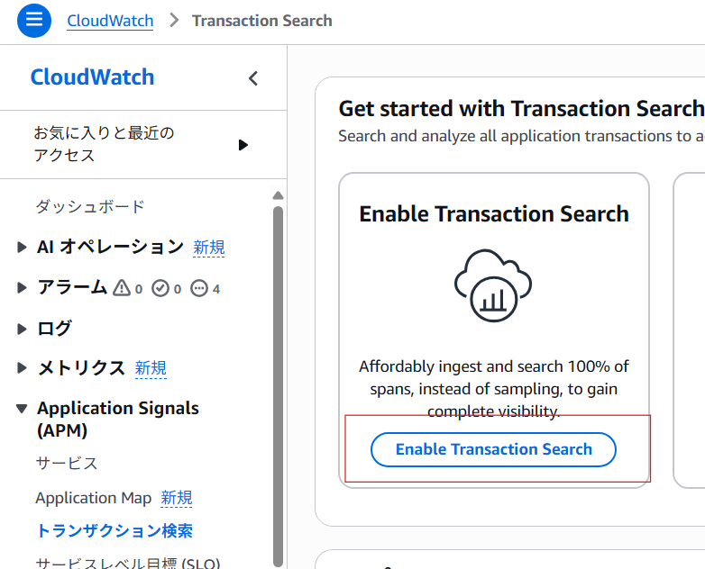The height and width of the screenshot is (569, 705).
Task: Expand お気に入りと最近のアクセス flyout arrow
Action: pos(243,145)
